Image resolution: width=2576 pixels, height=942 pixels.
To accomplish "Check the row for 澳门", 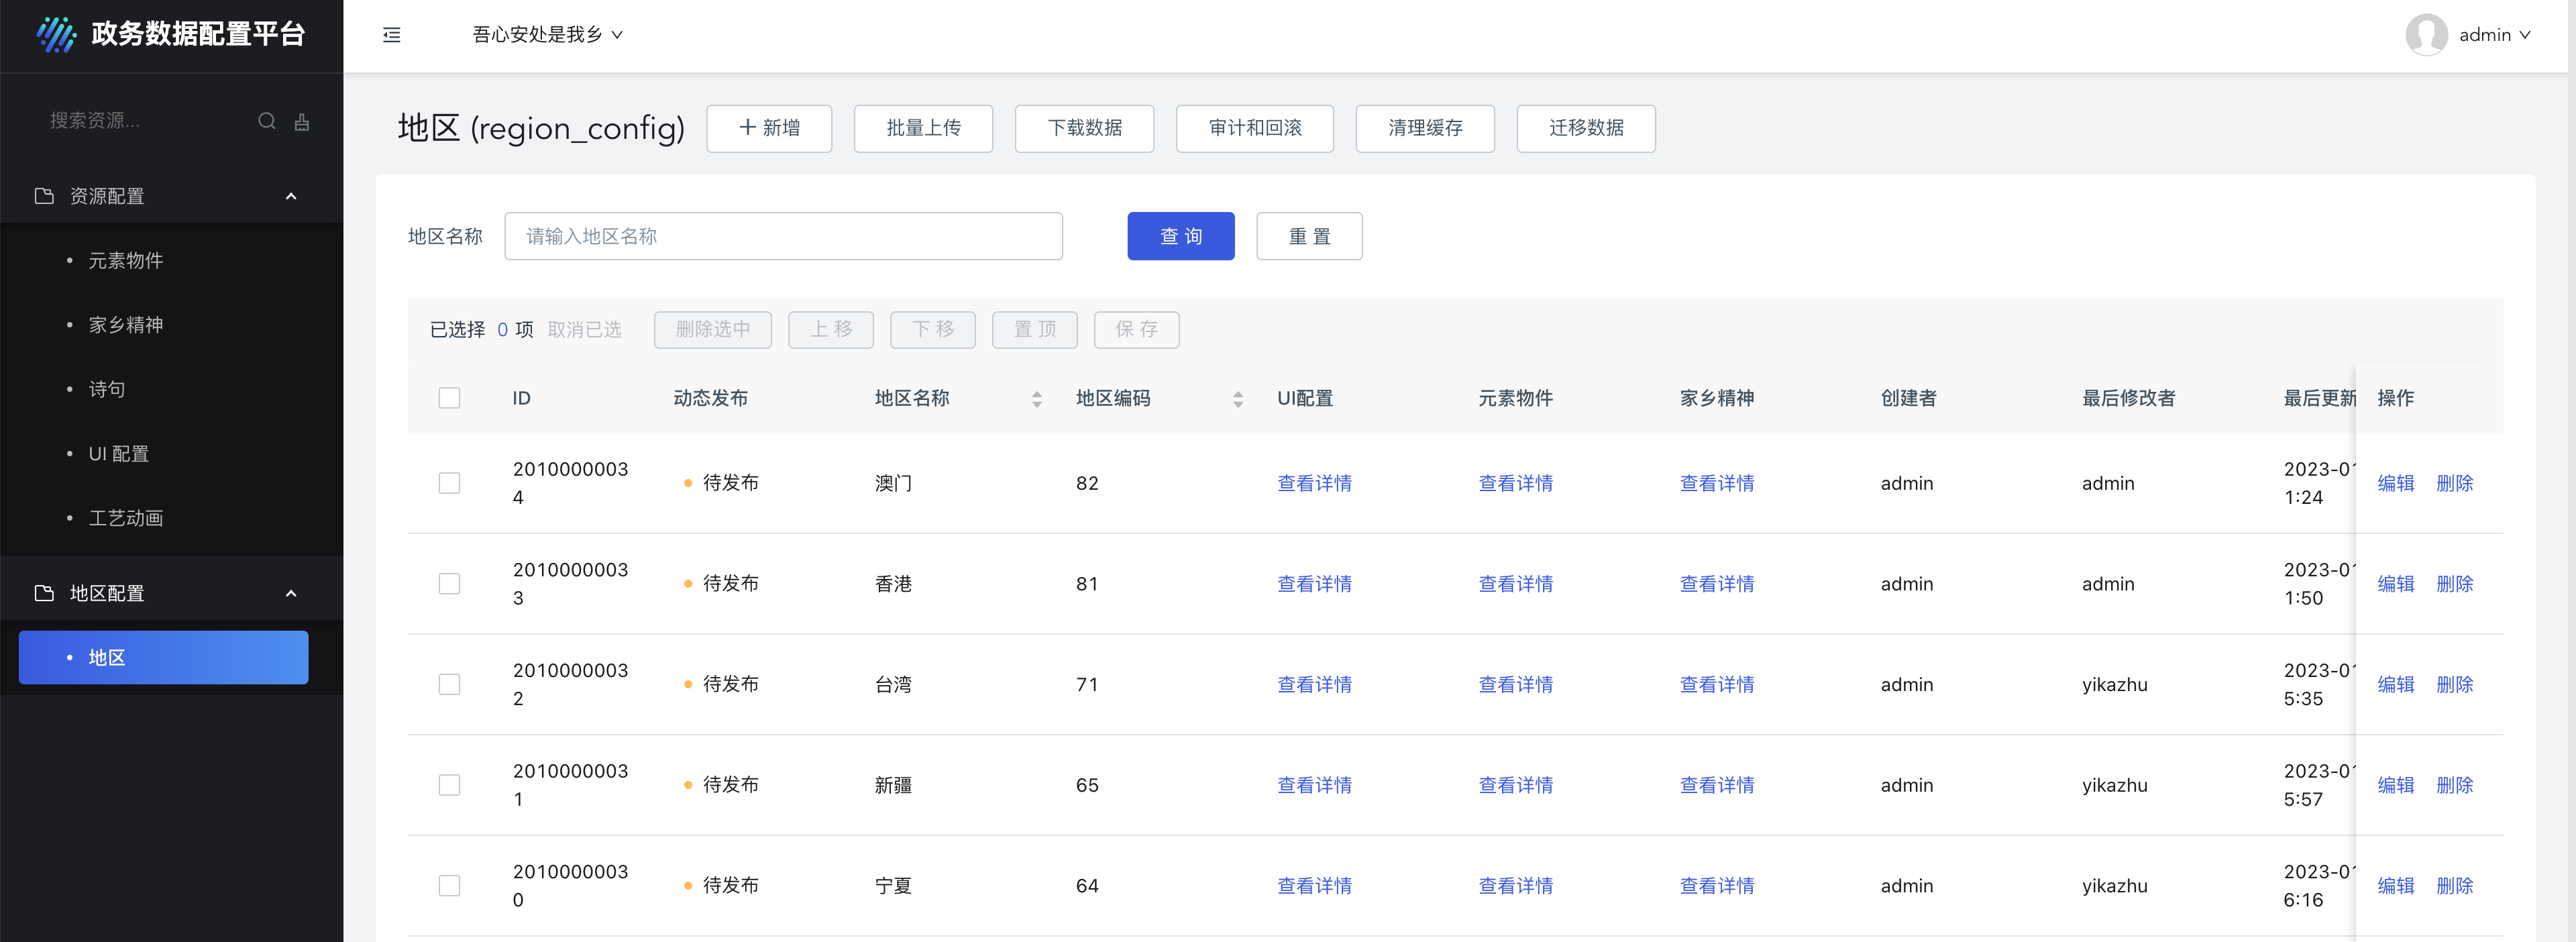I will pyautogui.click(x=450, y=483).
